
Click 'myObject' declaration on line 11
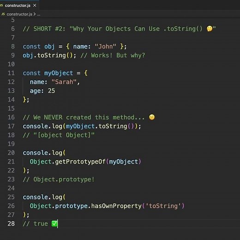(x=59, y=73)
